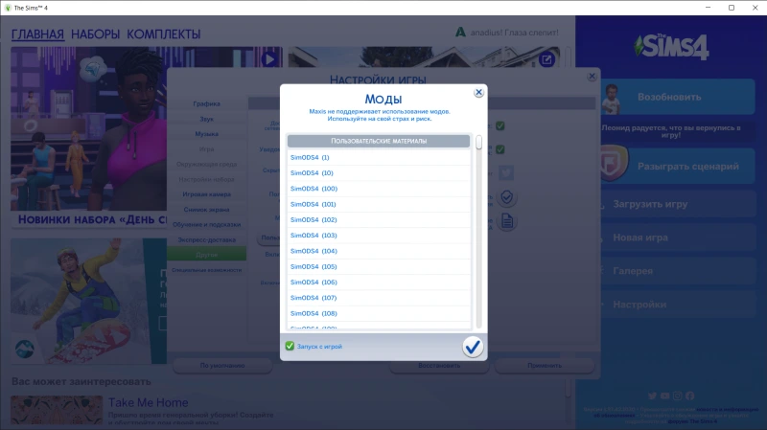Click Пользовательские материалы list header
767x430 pixels.
tap(379, 141)
